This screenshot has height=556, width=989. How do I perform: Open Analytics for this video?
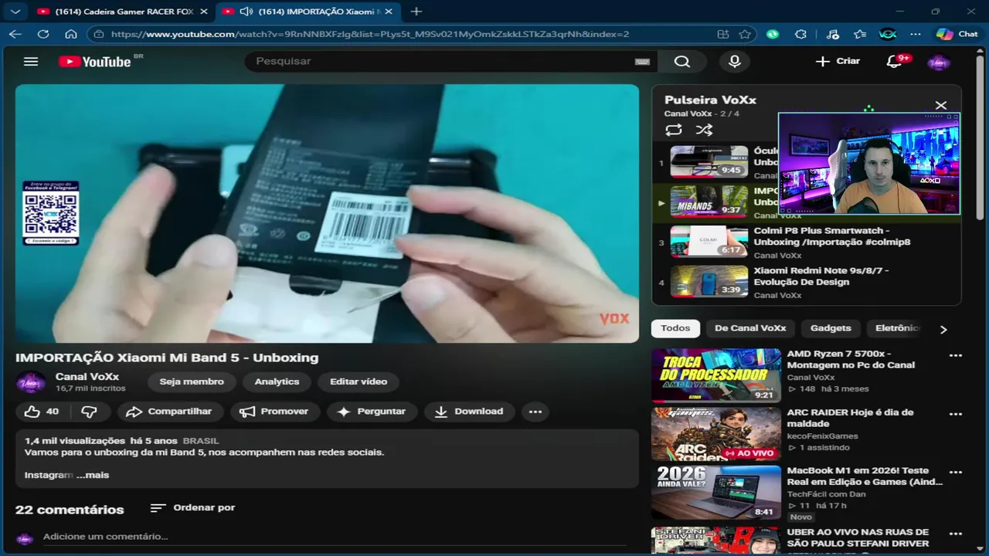(x=277, y=381)
